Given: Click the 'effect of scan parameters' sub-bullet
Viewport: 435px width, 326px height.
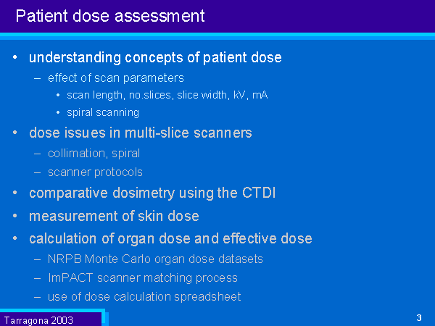Looking at the screenshot, I should pyautogui.click(x=116, y=78).
